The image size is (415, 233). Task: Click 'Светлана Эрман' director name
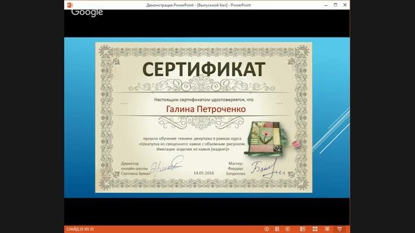pyautogui.click(x=136, y=173)
